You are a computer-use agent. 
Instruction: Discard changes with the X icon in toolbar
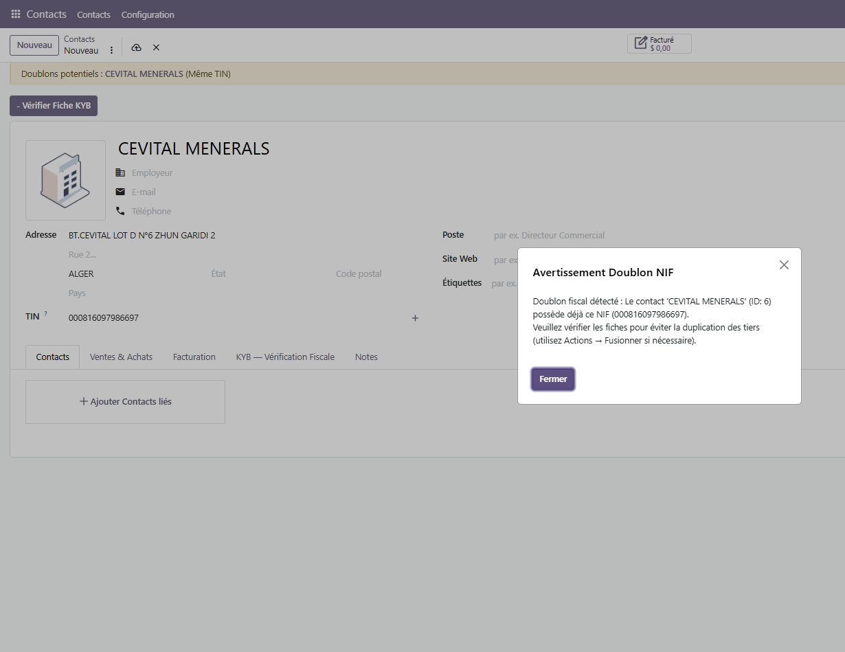coord(156,47)
